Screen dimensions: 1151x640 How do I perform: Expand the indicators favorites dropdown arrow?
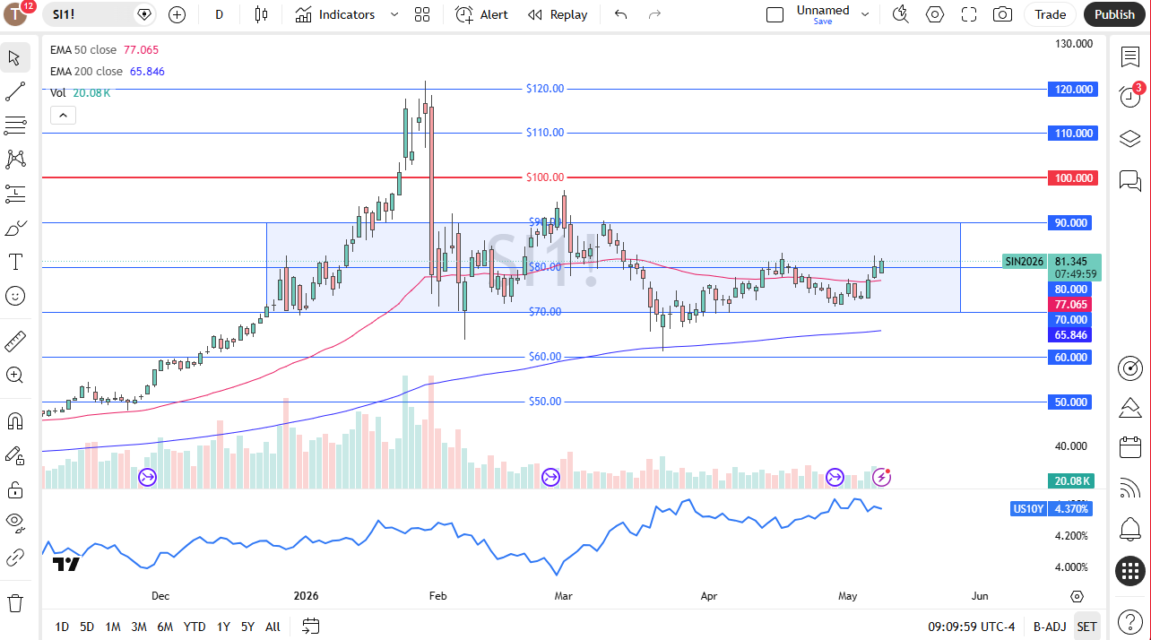click(x=394, y=14)
